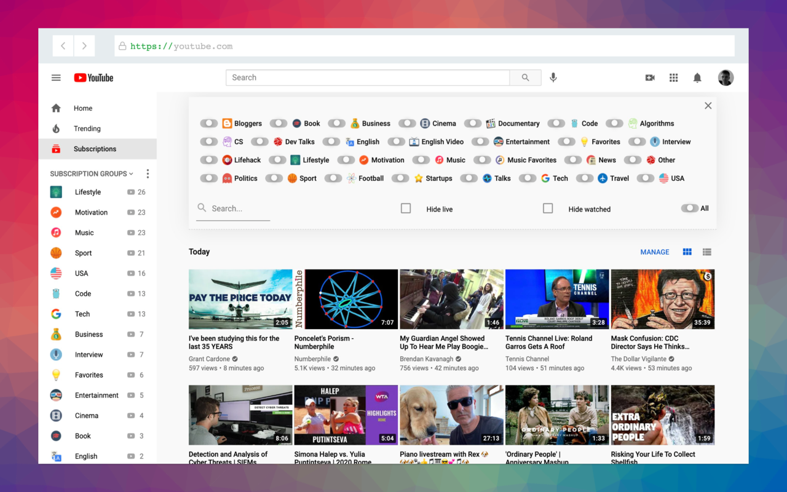This screenshot has height=492, width=787.
Task: Toggle the Dev Talks group filter
Action: point(260,141)
